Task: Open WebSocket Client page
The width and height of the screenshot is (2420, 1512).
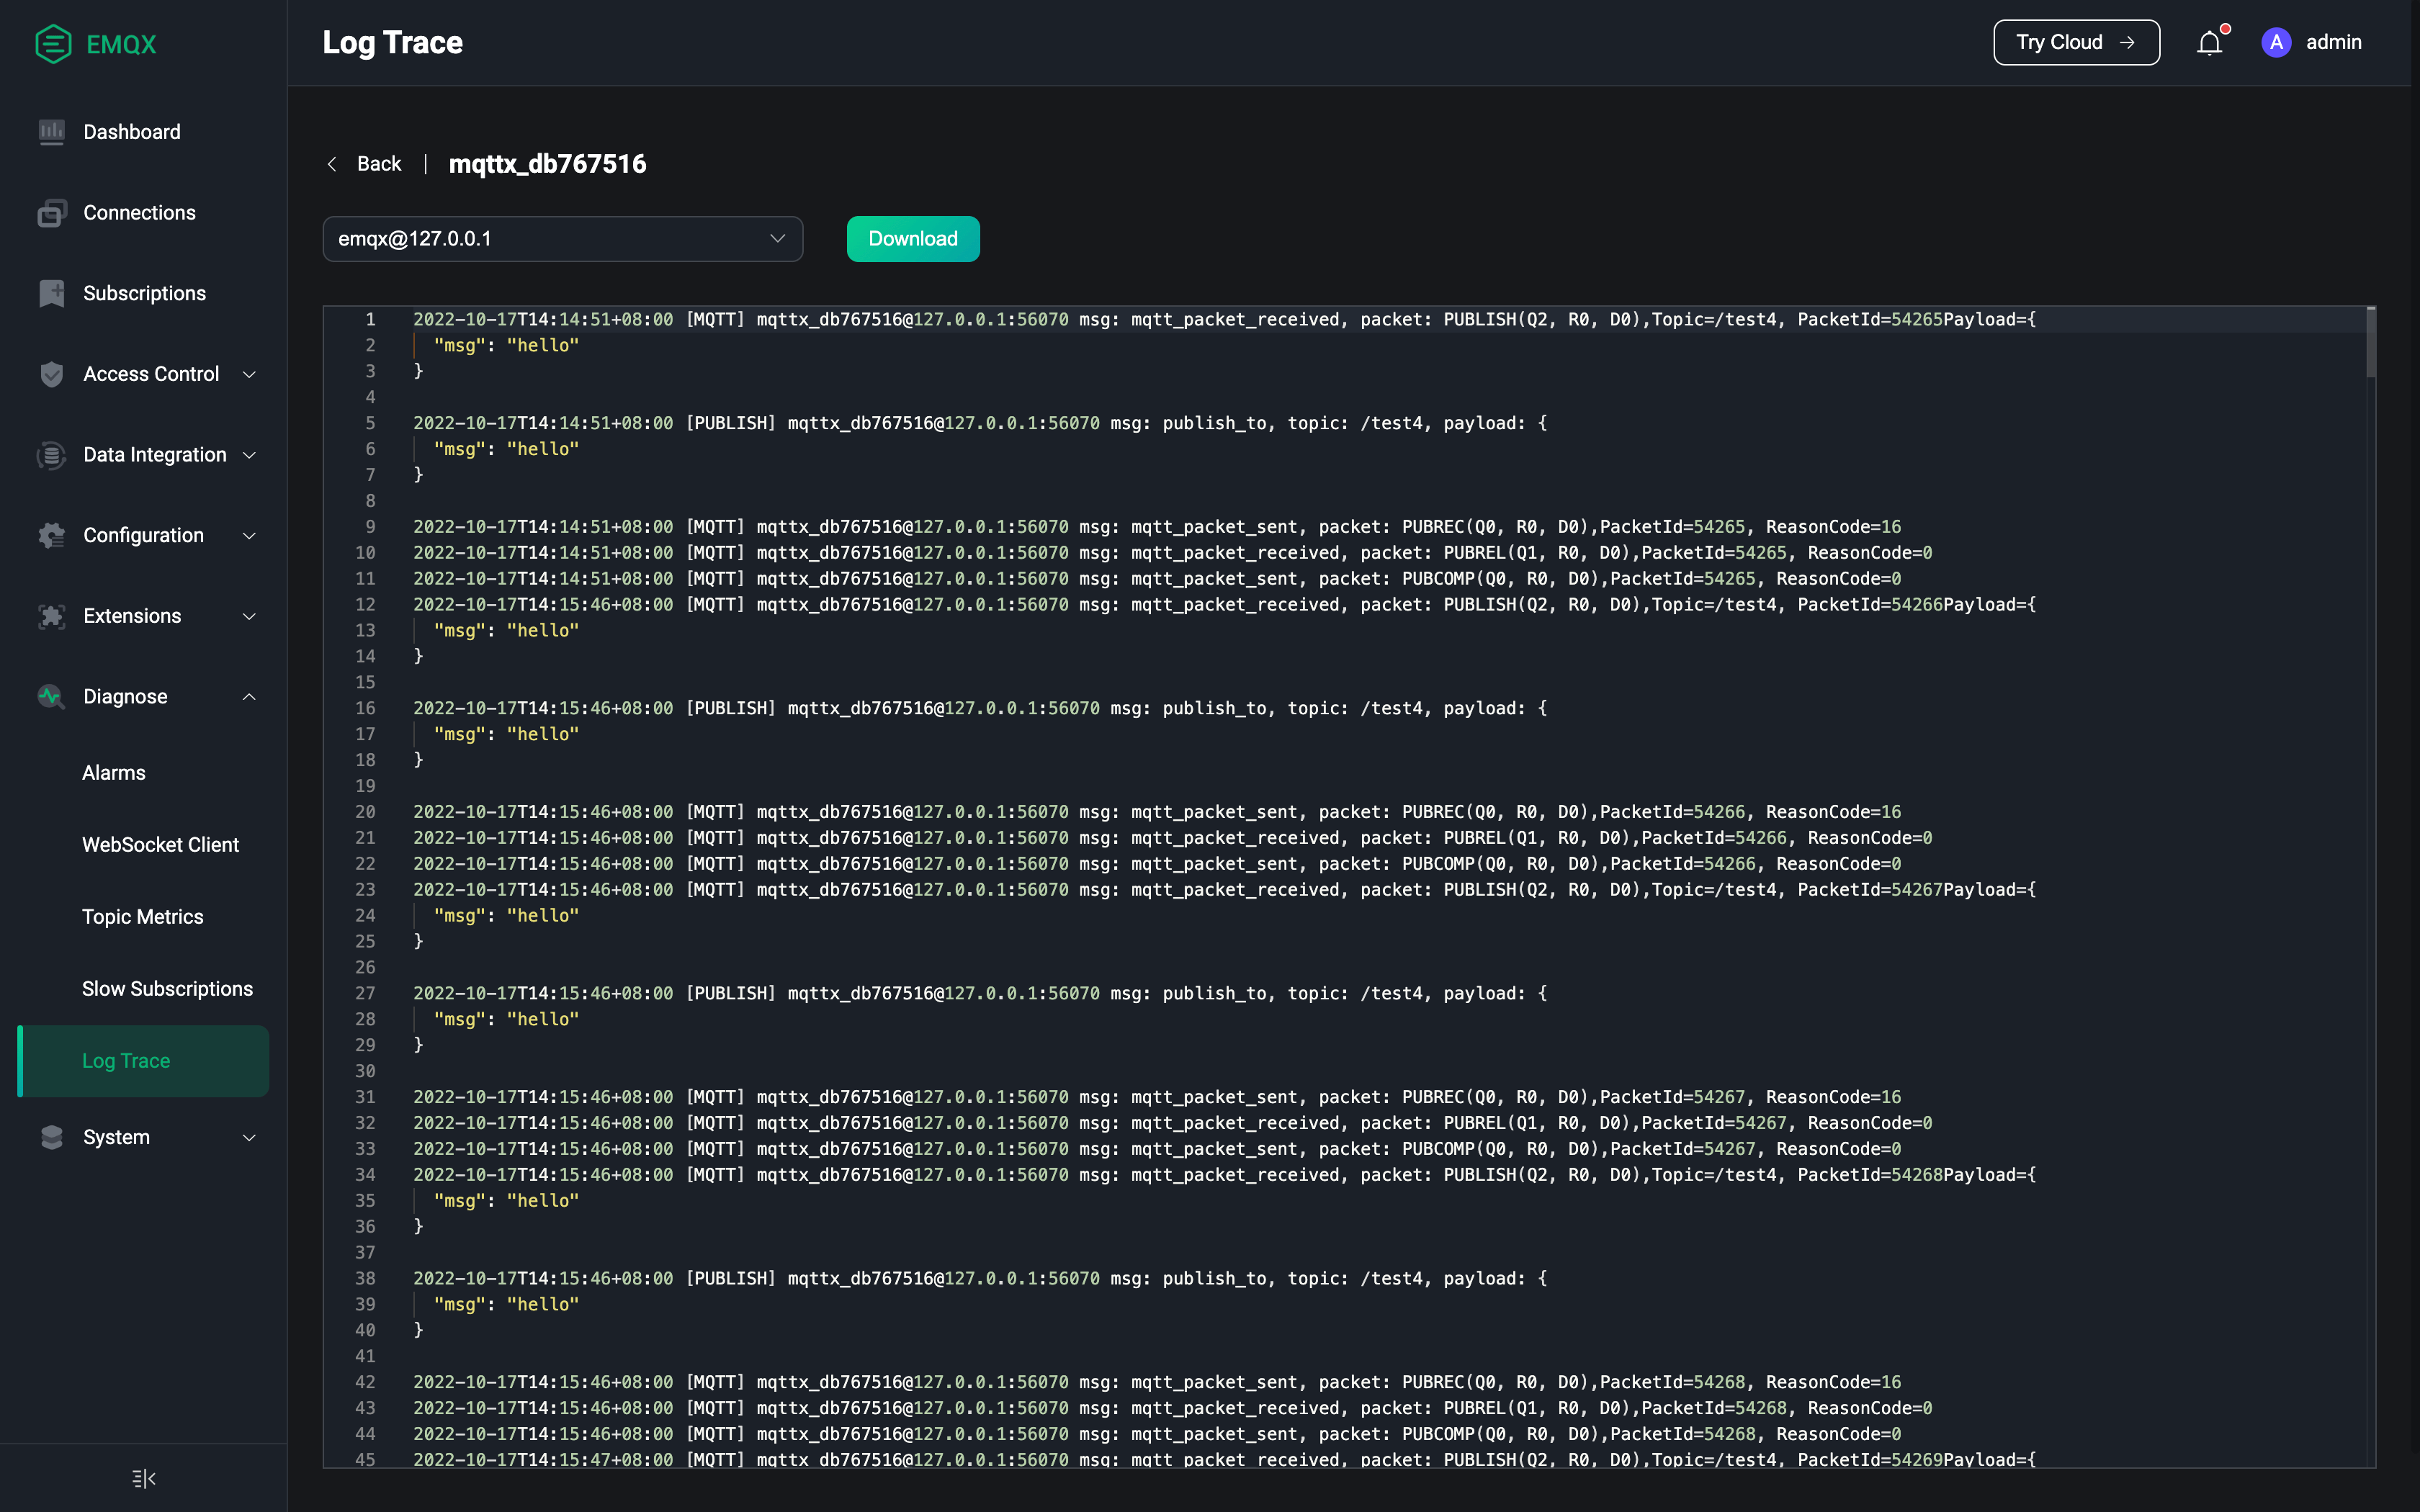Action: pyautogui.click(x=160, y=845)
